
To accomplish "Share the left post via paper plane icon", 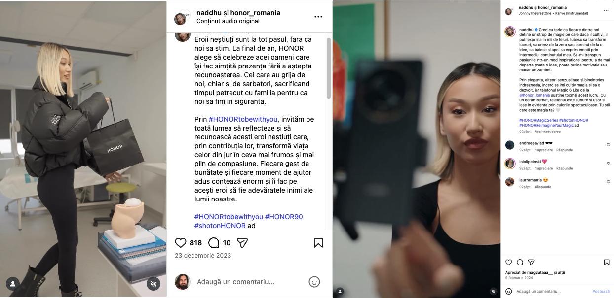I will click(x=242, y=243).
